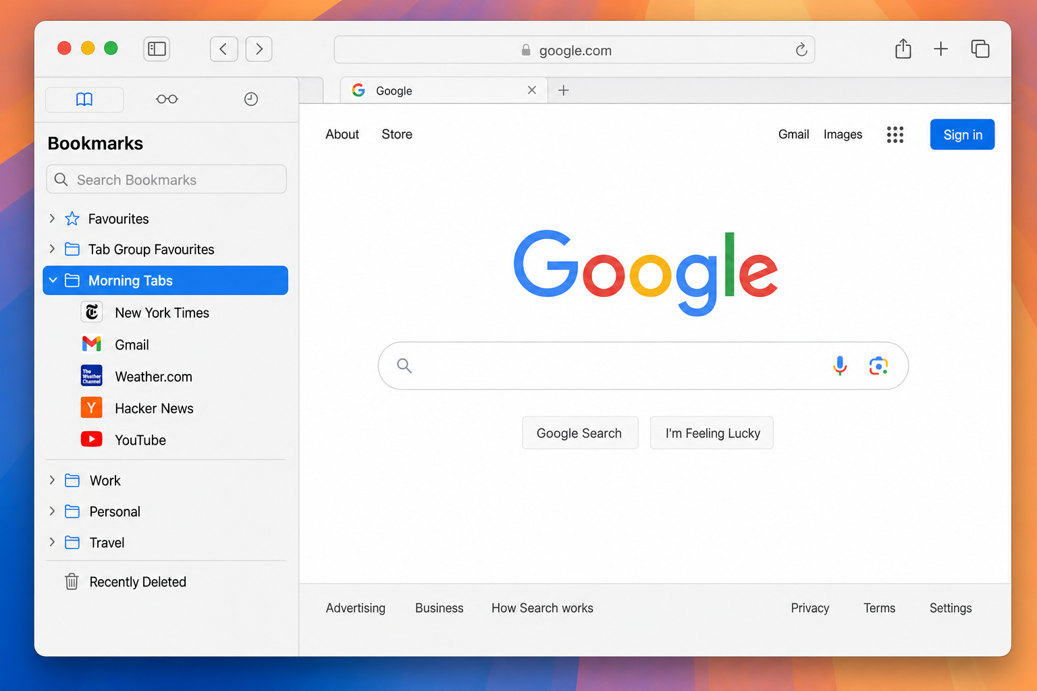Click the sidebar Gmail bookmark label
Image resolution: width=1037 pixels, height=691 pixels.
point(132,345)
